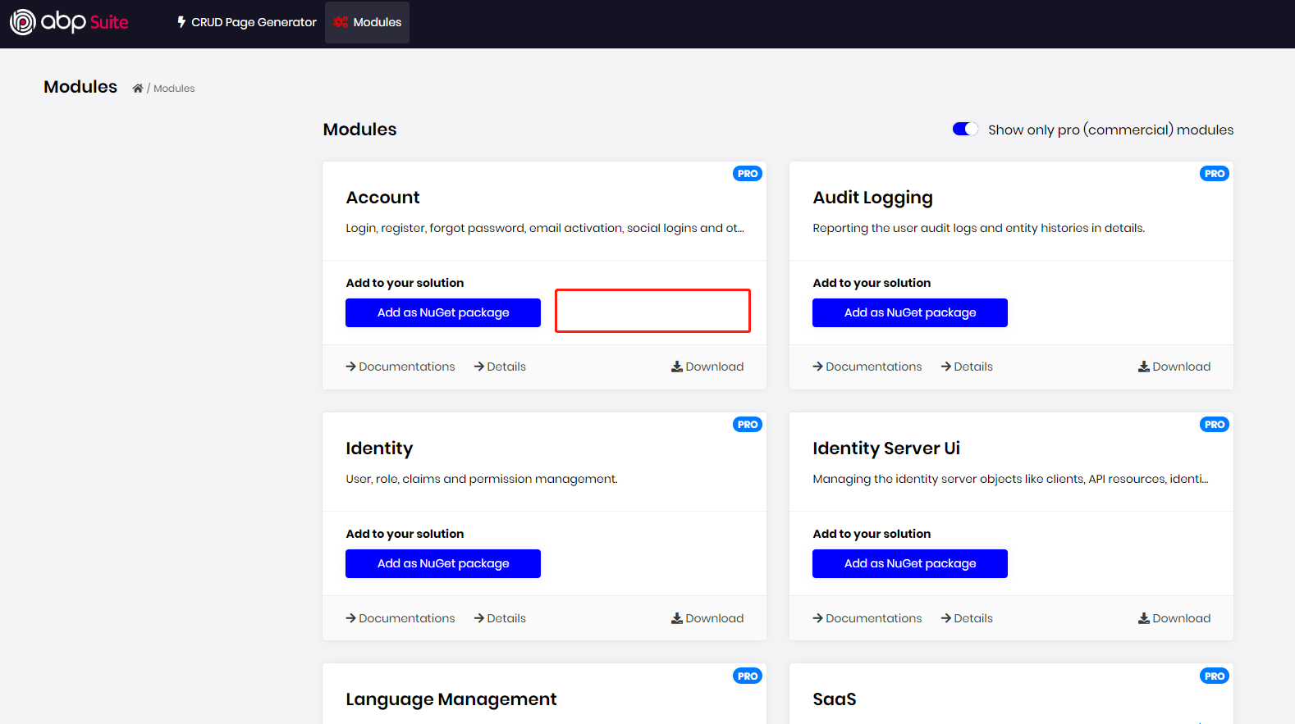Screen dimensions: 1295x724
Task: Click the PRO badge on Identity card
Action: coord(747,425)
